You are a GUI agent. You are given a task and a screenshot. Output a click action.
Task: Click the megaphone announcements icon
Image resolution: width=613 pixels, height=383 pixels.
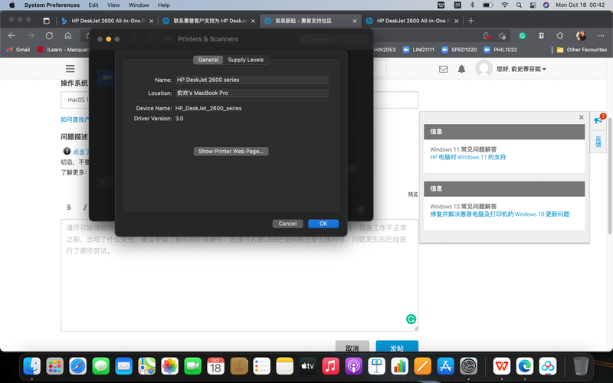598,120
